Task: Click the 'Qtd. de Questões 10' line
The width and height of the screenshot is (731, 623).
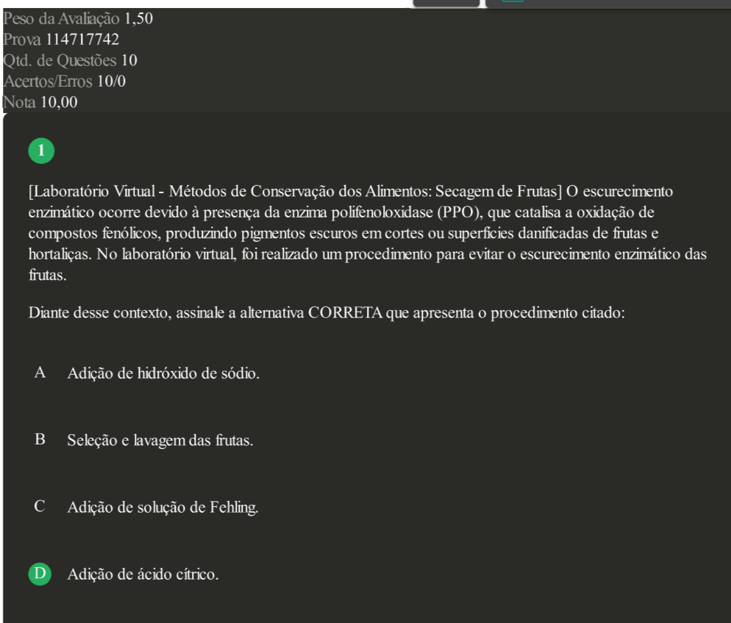Action: 70,60
